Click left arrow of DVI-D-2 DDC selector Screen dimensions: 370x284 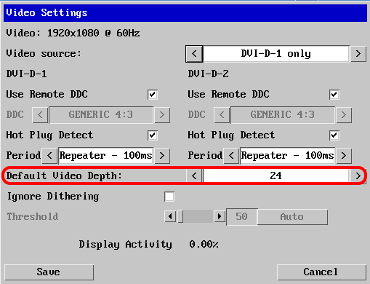222,114
